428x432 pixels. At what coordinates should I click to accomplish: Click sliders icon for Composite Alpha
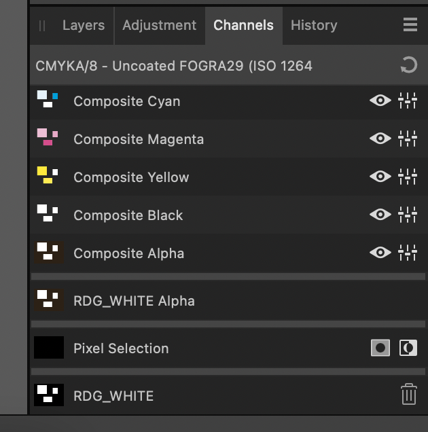pos(408,253)
